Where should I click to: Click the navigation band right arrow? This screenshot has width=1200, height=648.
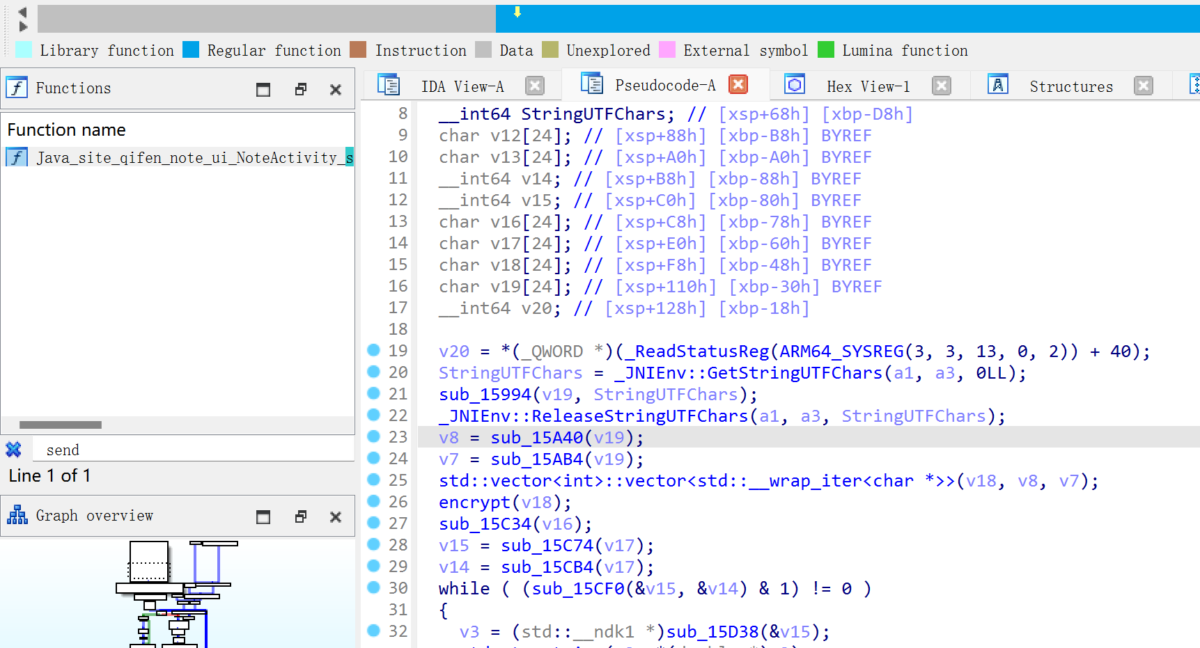pyautogui.click(x=22, y=26)
